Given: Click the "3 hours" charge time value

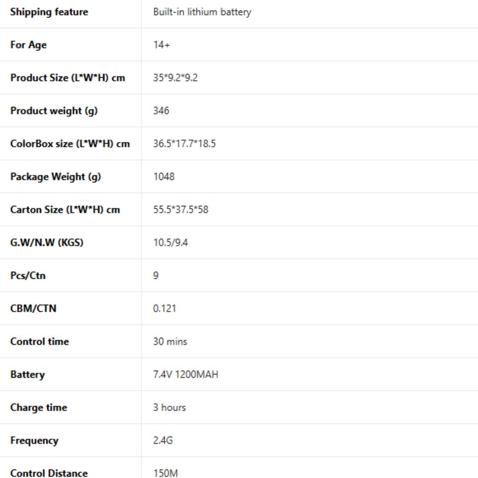Looking at the screenshot, I should click(169, 407).
